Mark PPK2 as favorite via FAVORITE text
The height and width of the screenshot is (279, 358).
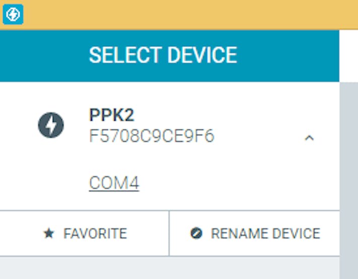(x=95, y=234)
